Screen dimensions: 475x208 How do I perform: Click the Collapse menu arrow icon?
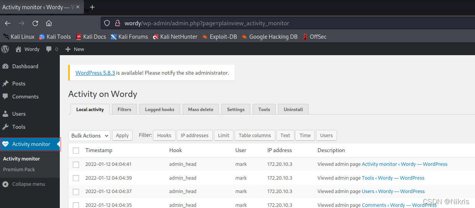5,184
